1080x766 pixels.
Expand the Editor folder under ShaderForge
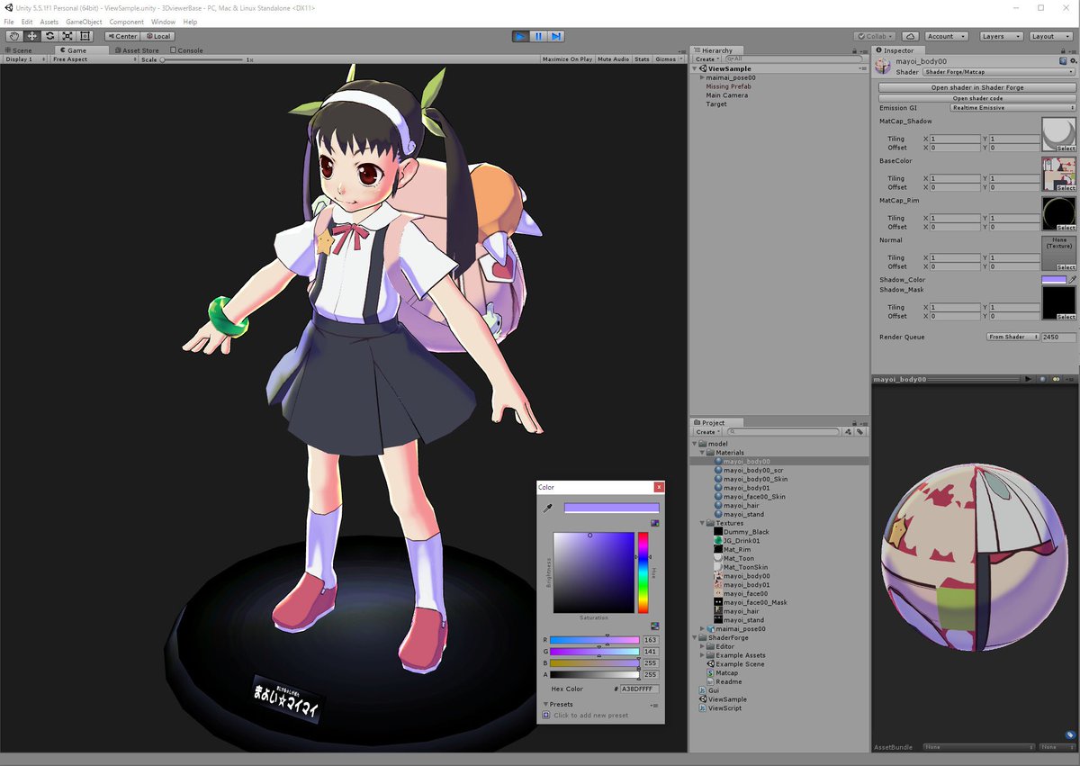[702, 646]
